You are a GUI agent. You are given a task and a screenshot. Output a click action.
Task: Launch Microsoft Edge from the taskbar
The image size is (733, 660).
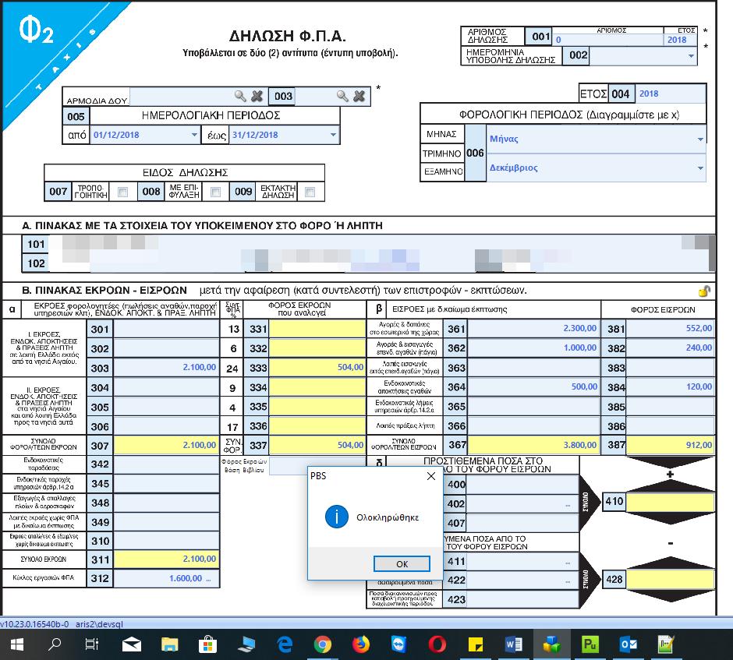coord(284,645)
